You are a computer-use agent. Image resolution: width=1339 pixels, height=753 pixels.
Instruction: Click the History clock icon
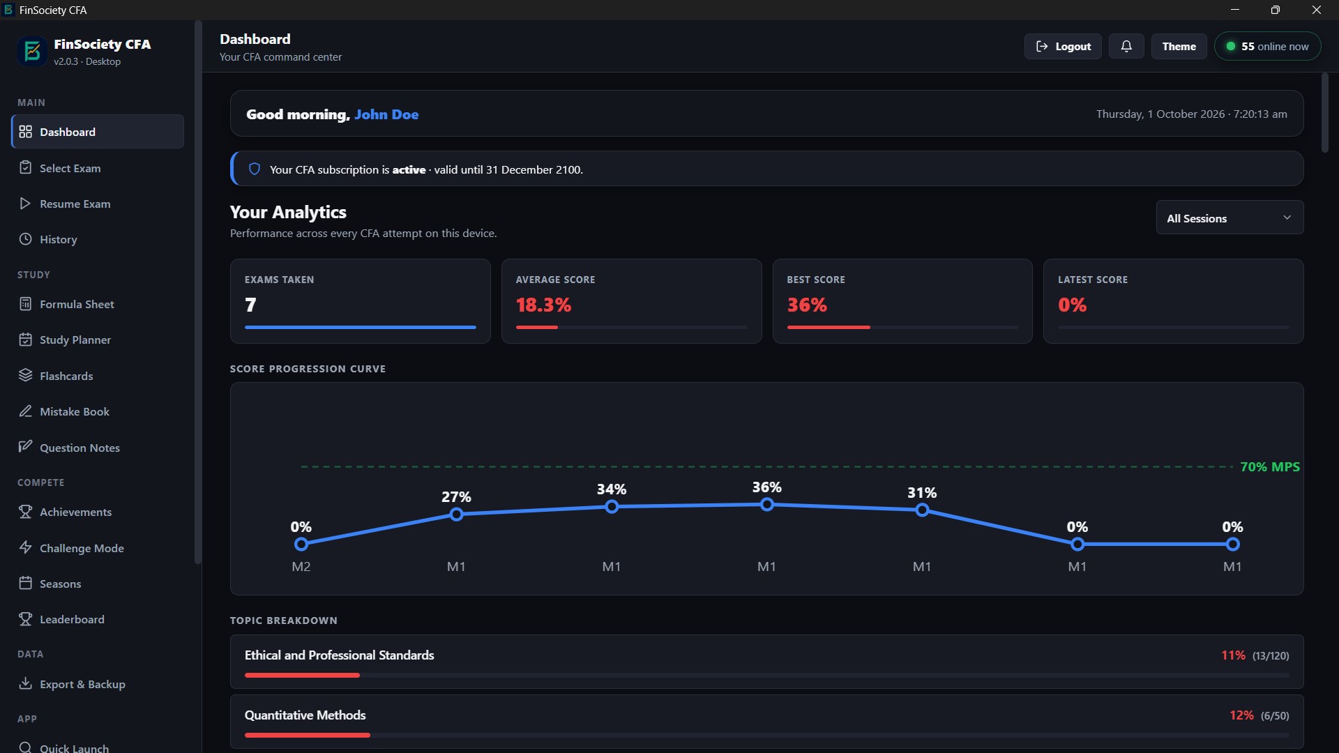click(x=26, y=239)
